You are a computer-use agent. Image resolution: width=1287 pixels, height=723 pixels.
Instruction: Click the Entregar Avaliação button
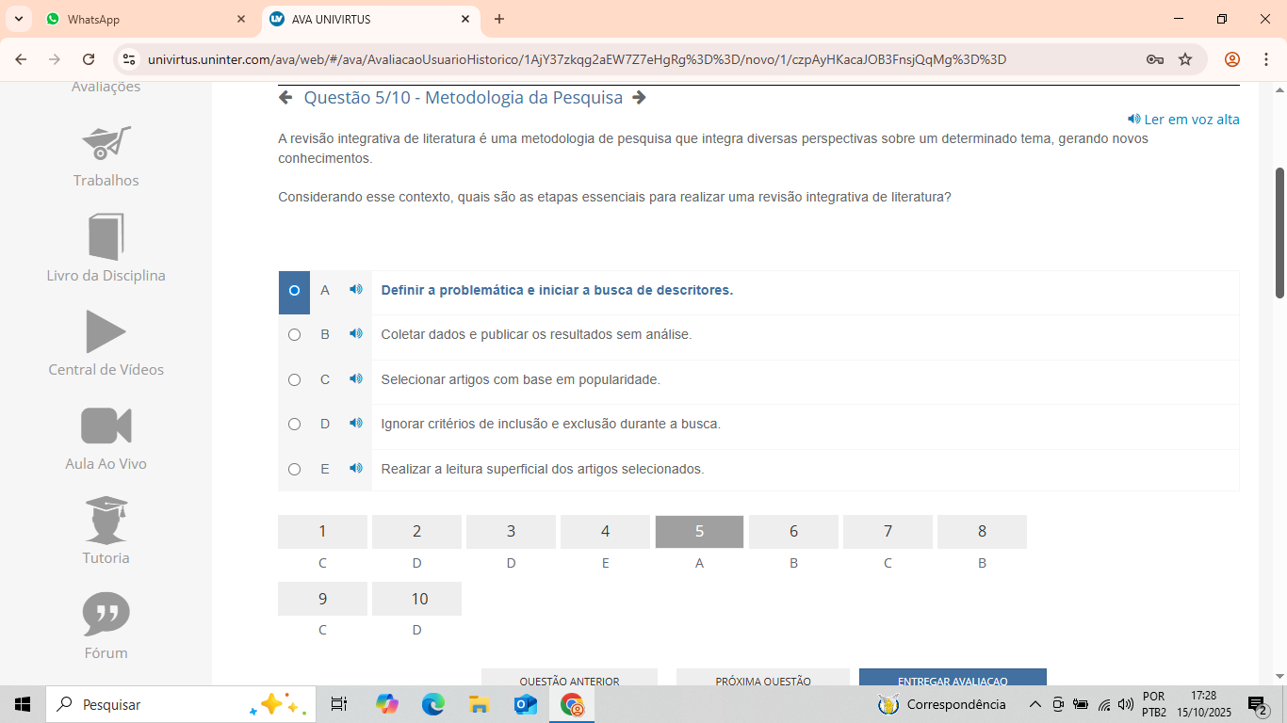click(x=952, y=678)
